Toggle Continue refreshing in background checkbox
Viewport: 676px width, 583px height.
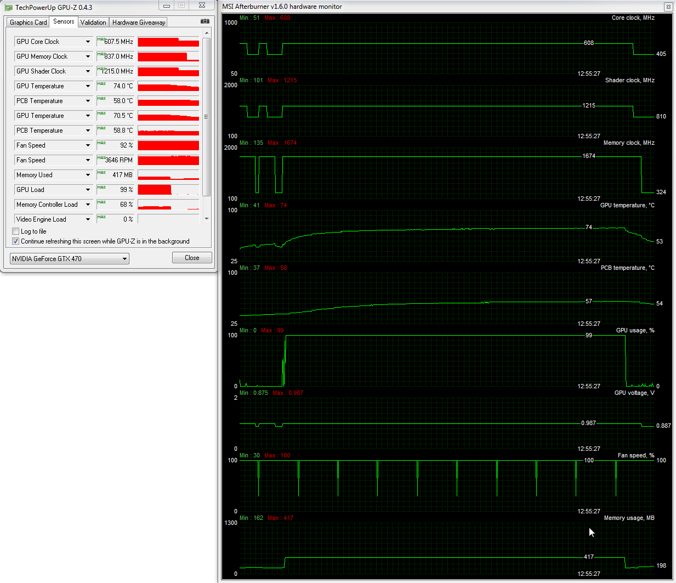tap(16, 241)
